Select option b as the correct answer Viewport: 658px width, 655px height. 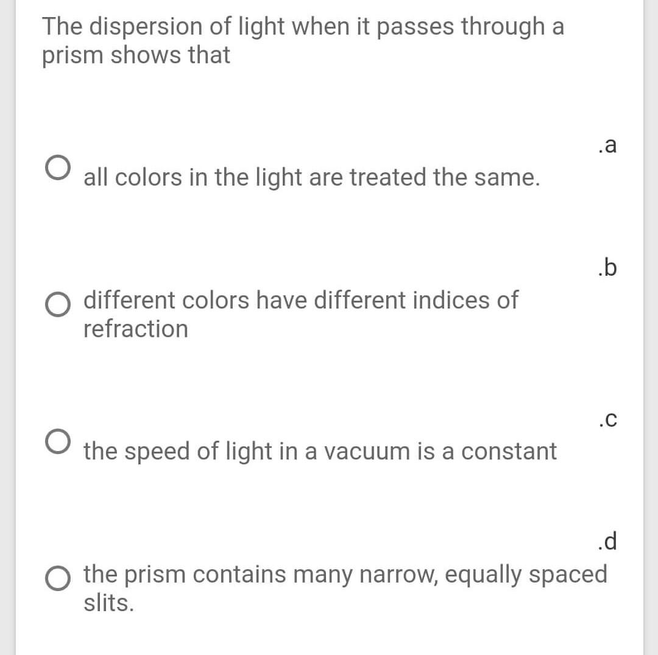[x=58, y=303]
